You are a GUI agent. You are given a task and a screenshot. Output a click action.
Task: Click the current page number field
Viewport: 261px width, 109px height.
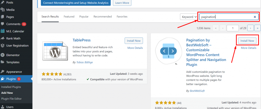click(x=233, y=28)
